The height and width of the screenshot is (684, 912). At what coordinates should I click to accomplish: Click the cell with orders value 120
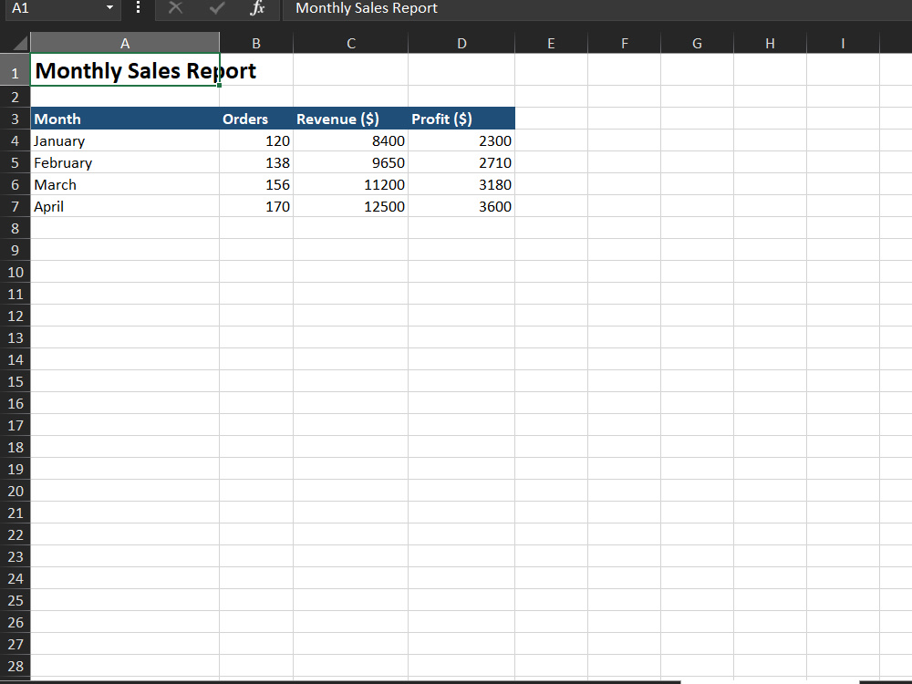coord(256,140)
